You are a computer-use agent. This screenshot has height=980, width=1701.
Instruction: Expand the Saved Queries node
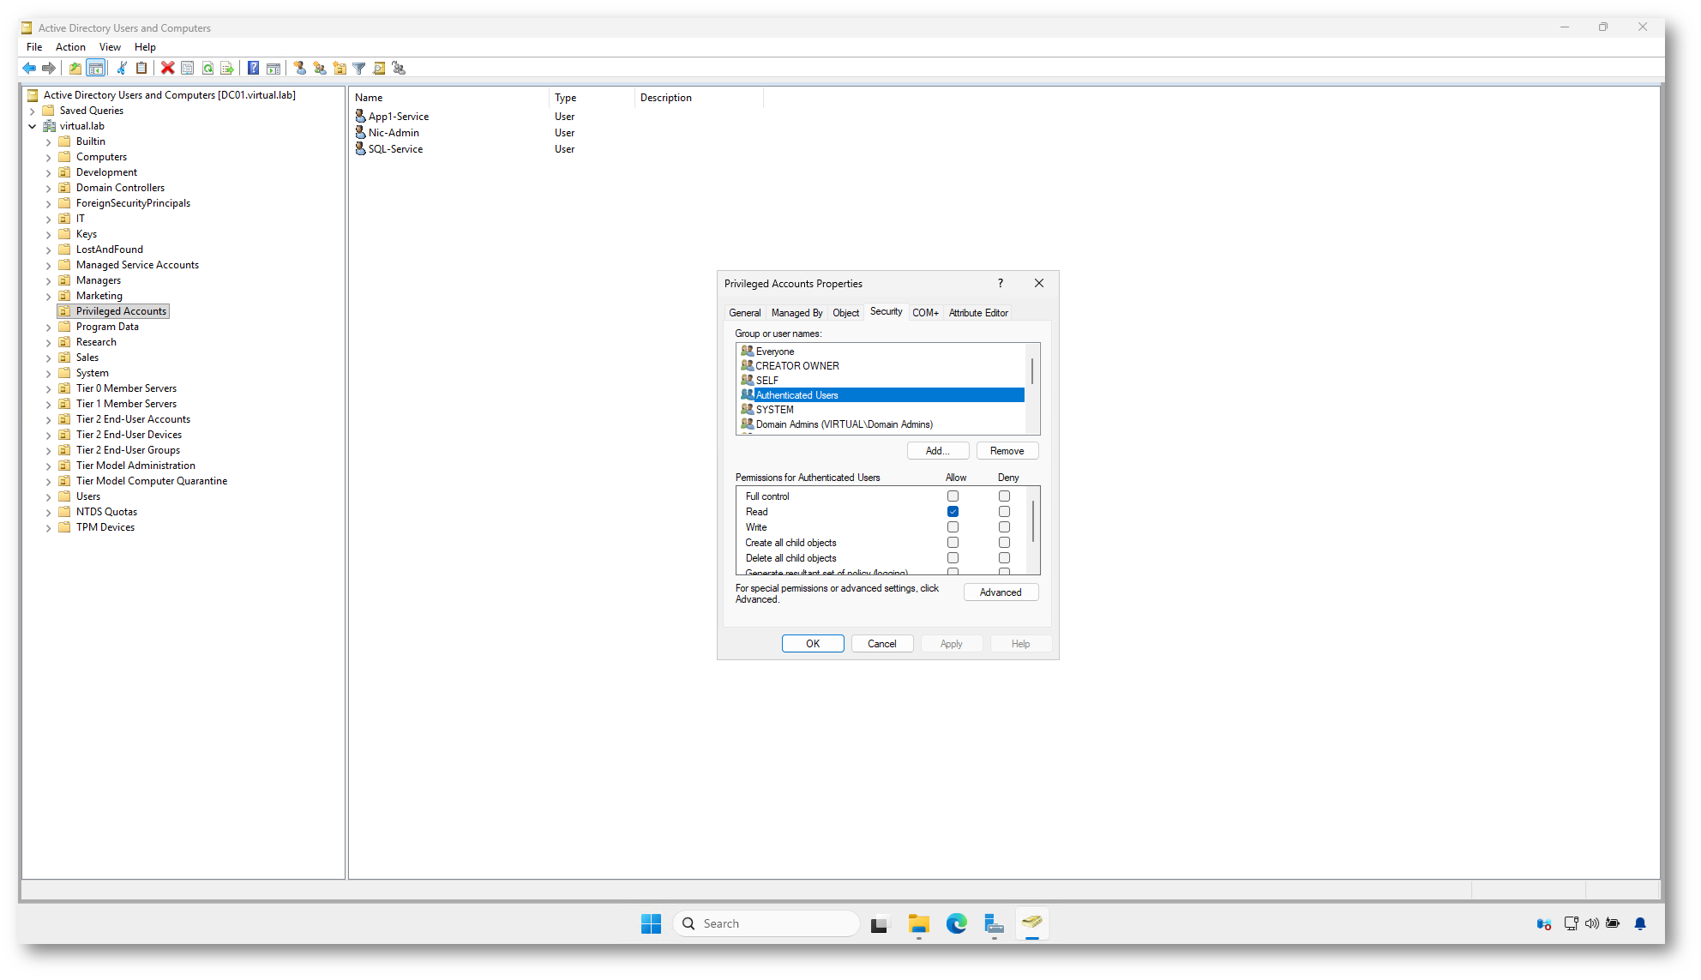pyautogui.click(x=33, y=111)
